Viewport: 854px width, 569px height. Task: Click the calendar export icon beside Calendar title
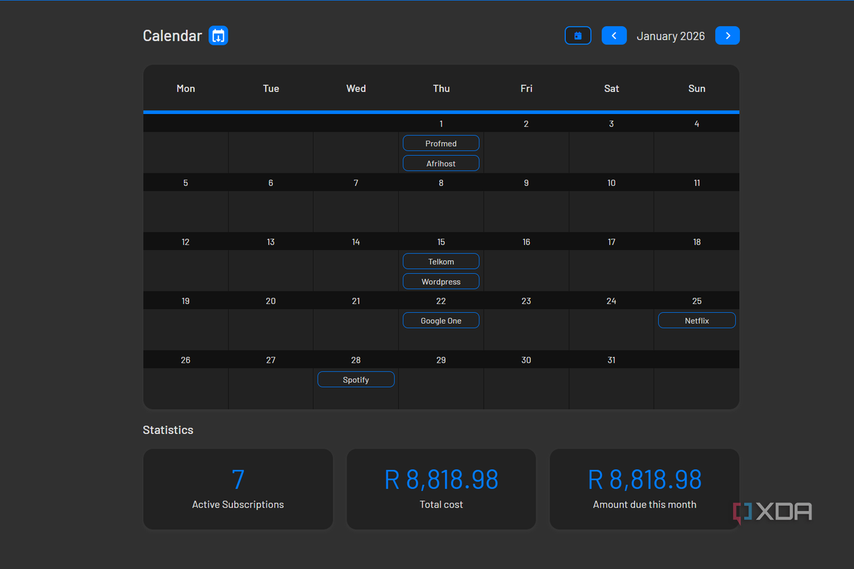coord(218,36)
